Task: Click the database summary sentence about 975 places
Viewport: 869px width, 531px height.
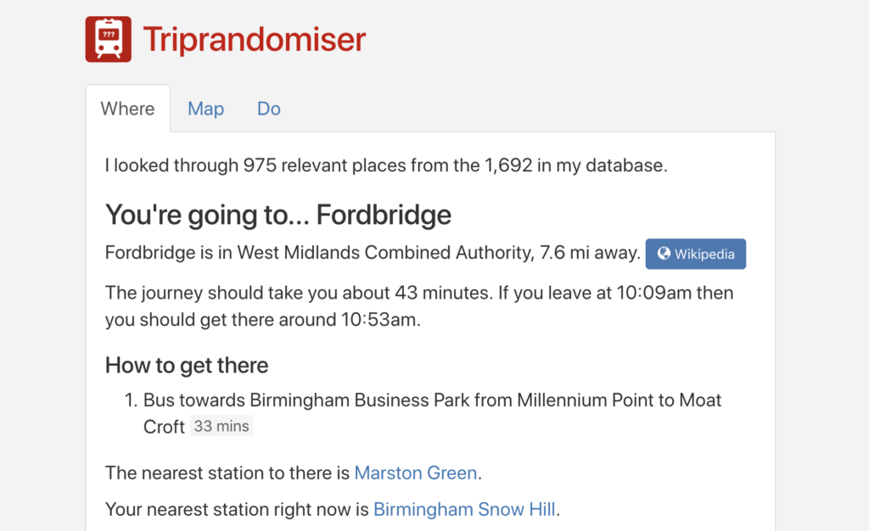Action: (x=385, y=165)
